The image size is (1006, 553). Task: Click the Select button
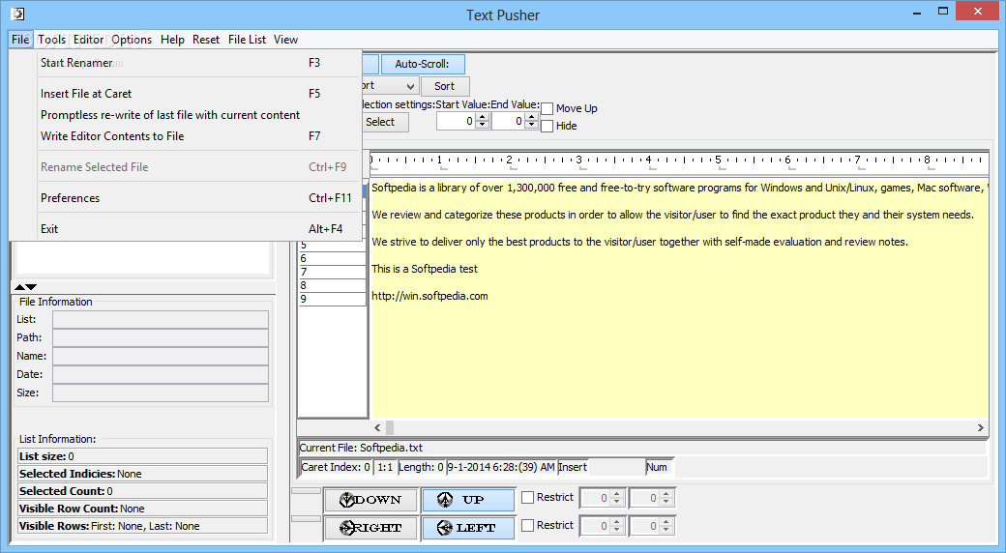pos(383,122)
